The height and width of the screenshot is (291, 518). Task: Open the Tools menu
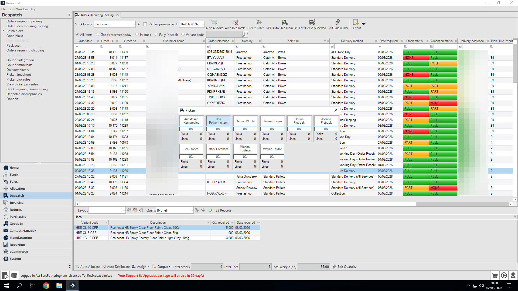(11, 9)
